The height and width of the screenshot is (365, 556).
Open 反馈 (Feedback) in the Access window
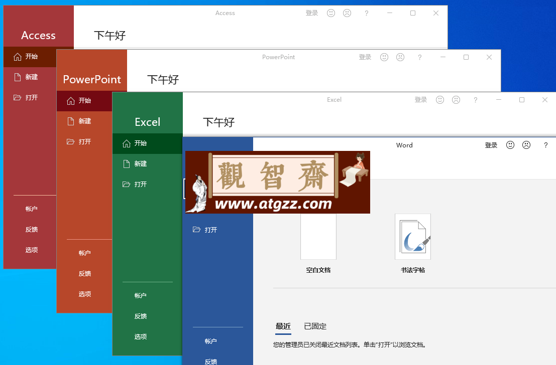(x=31, y=230)
